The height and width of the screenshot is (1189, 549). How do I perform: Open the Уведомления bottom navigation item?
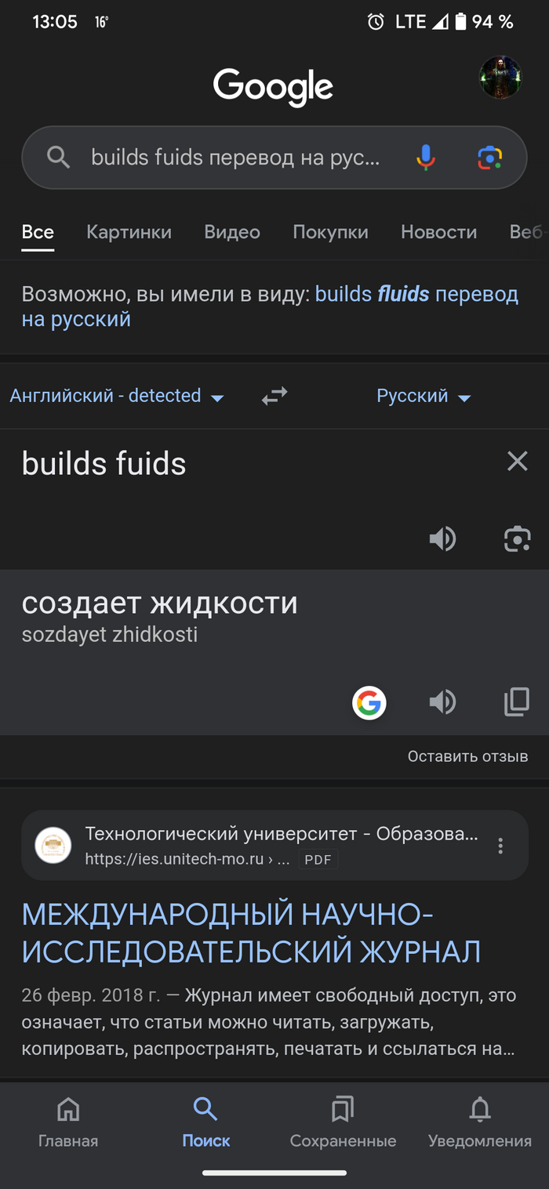point(480,1122)
